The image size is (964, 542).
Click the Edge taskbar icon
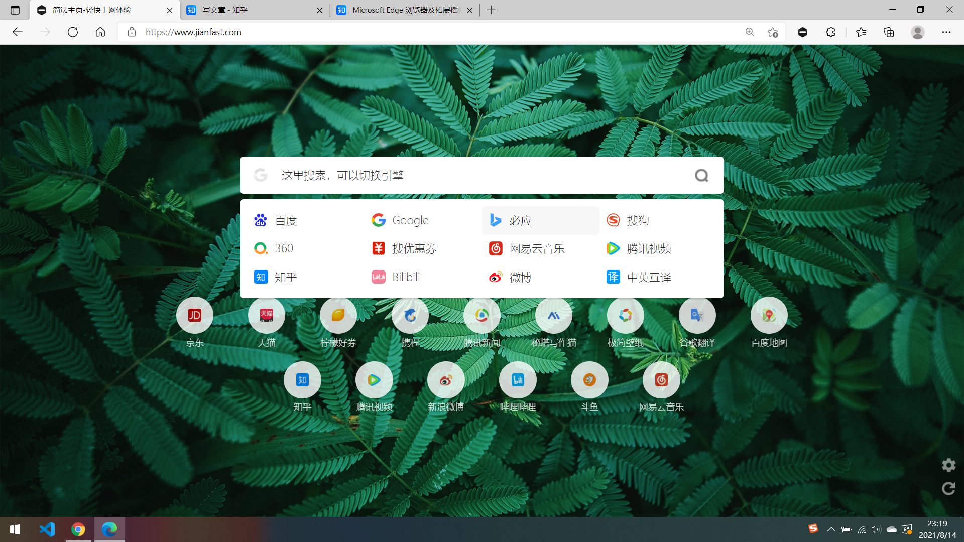click(109, 529)
